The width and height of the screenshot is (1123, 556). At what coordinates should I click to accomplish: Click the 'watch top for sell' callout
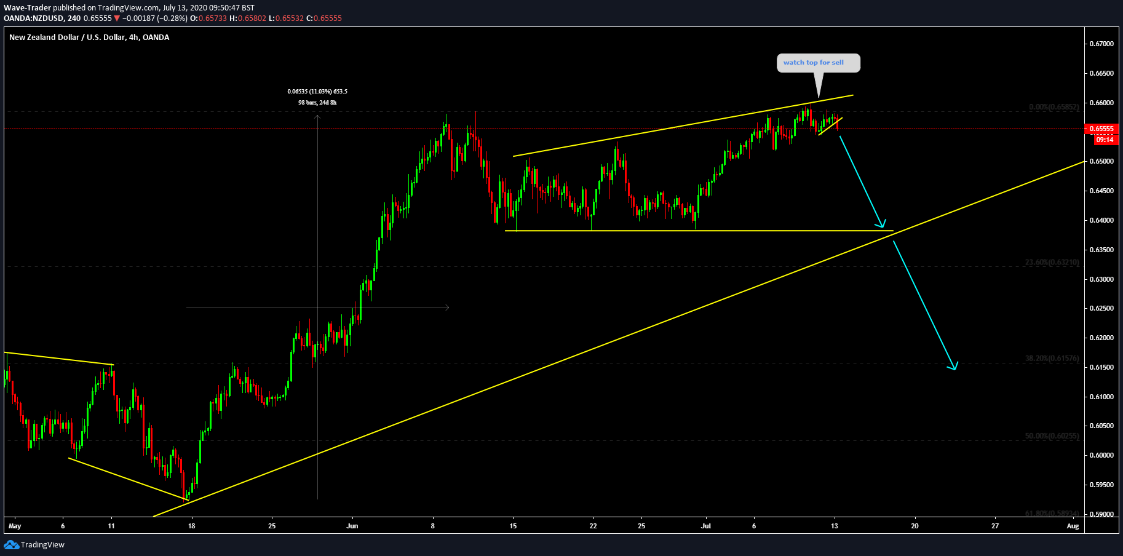point(818,63)
